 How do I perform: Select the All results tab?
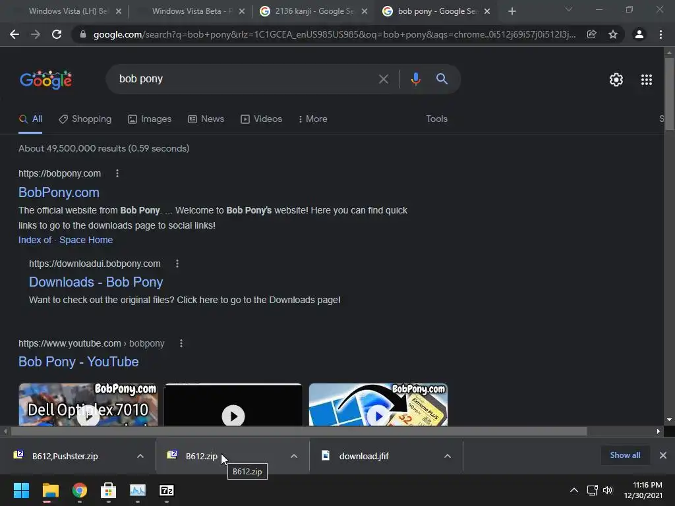(x=30, y=119)
